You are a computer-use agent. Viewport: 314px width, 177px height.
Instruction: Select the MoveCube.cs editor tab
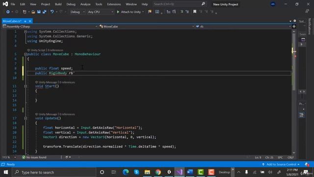[12, 21]
